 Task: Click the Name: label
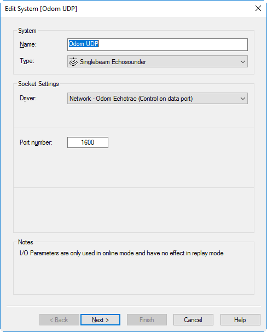pos(28,44)
